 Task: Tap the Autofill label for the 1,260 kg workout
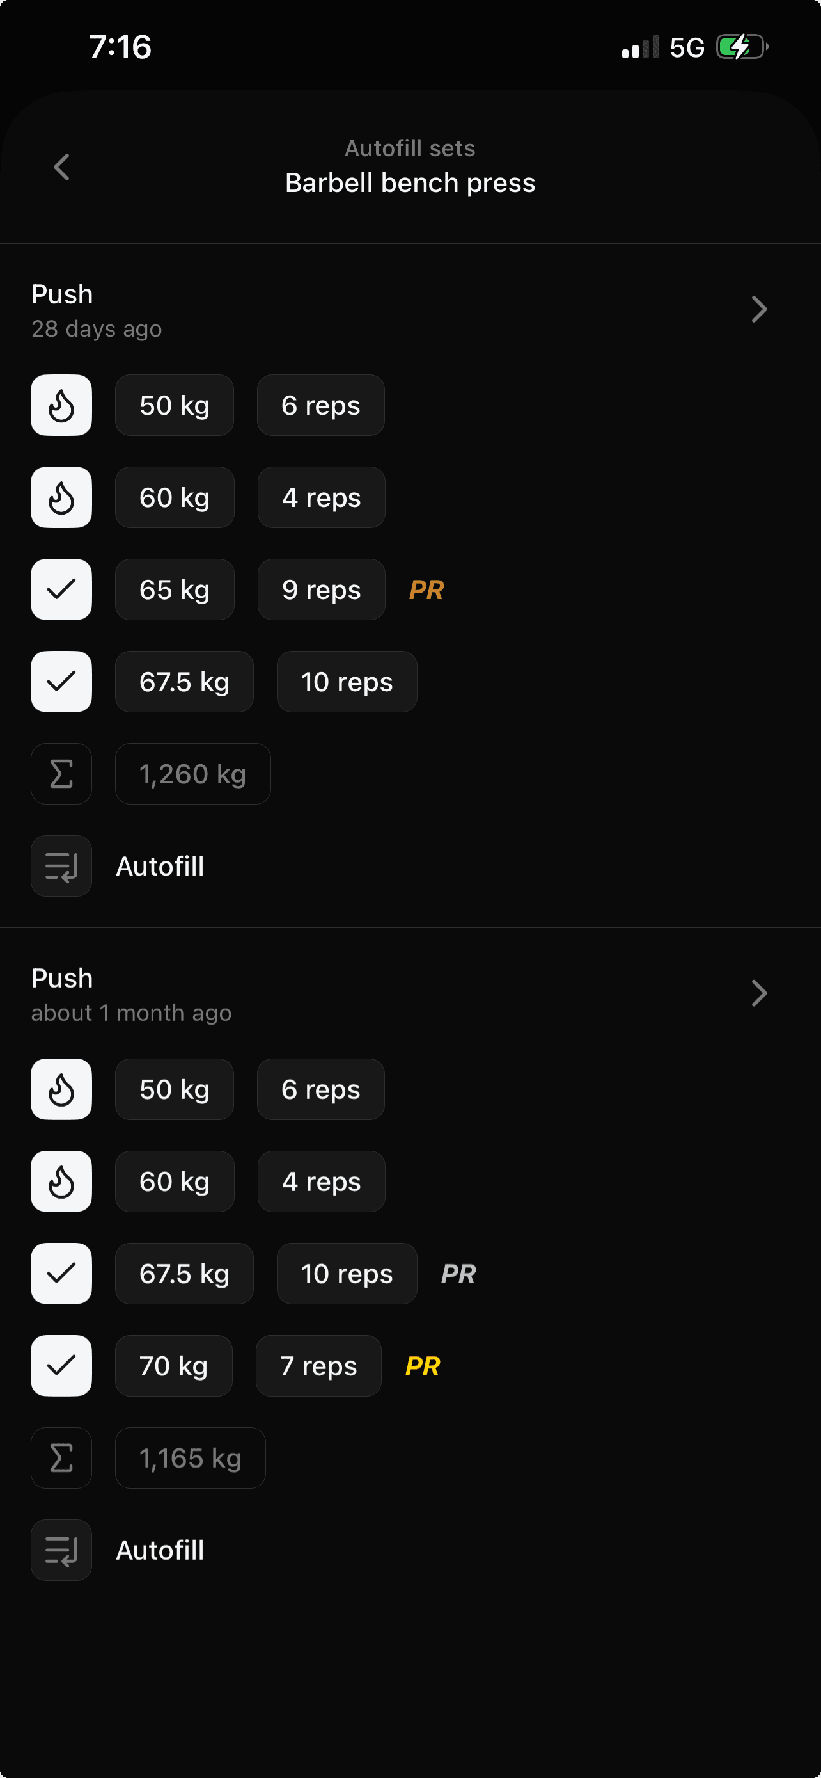pyautogui.click(x=160, y=866)
